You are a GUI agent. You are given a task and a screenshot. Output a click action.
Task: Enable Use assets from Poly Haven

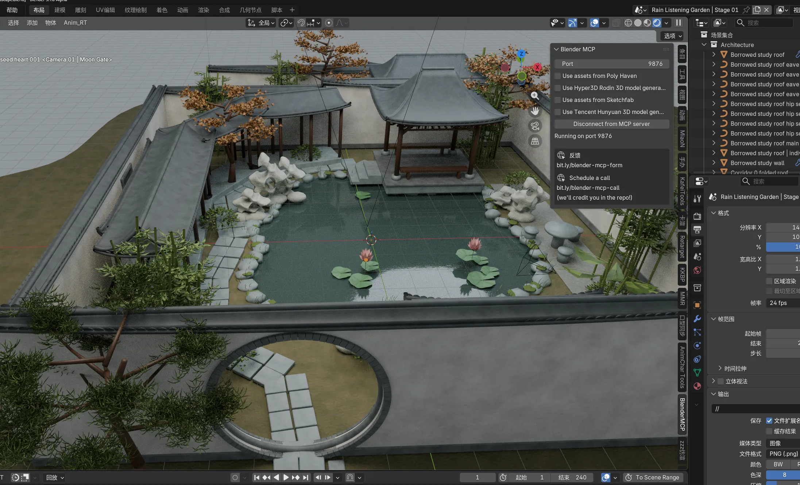(x=557, y=76)
